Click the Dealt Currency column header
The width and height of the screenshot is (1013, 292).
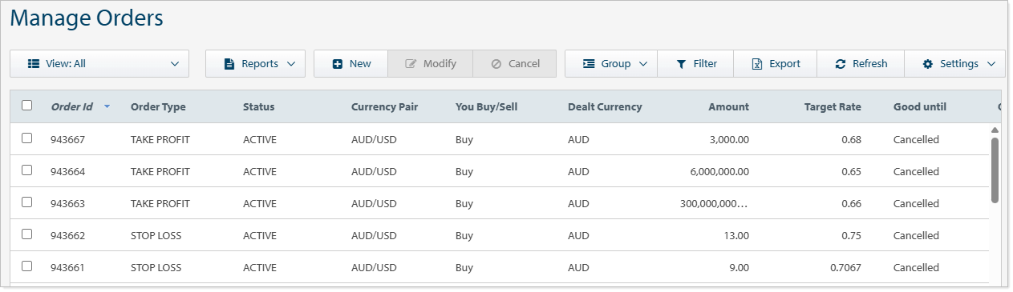[605, 106]
